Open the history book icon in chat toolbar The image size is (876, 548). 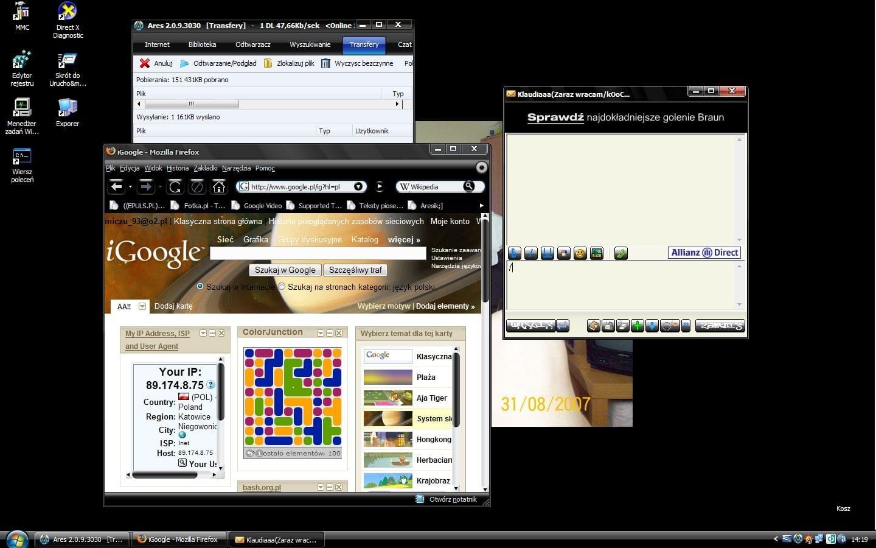click(594, 326)
